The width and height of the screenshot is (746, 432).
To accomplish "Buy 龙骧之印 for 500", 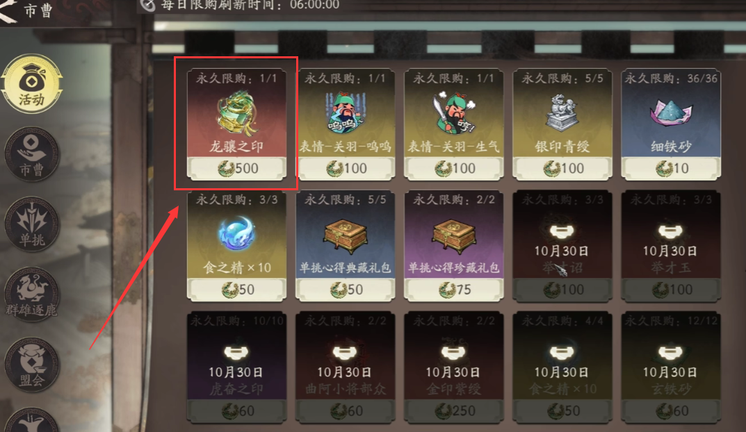I will click(237, 168).
